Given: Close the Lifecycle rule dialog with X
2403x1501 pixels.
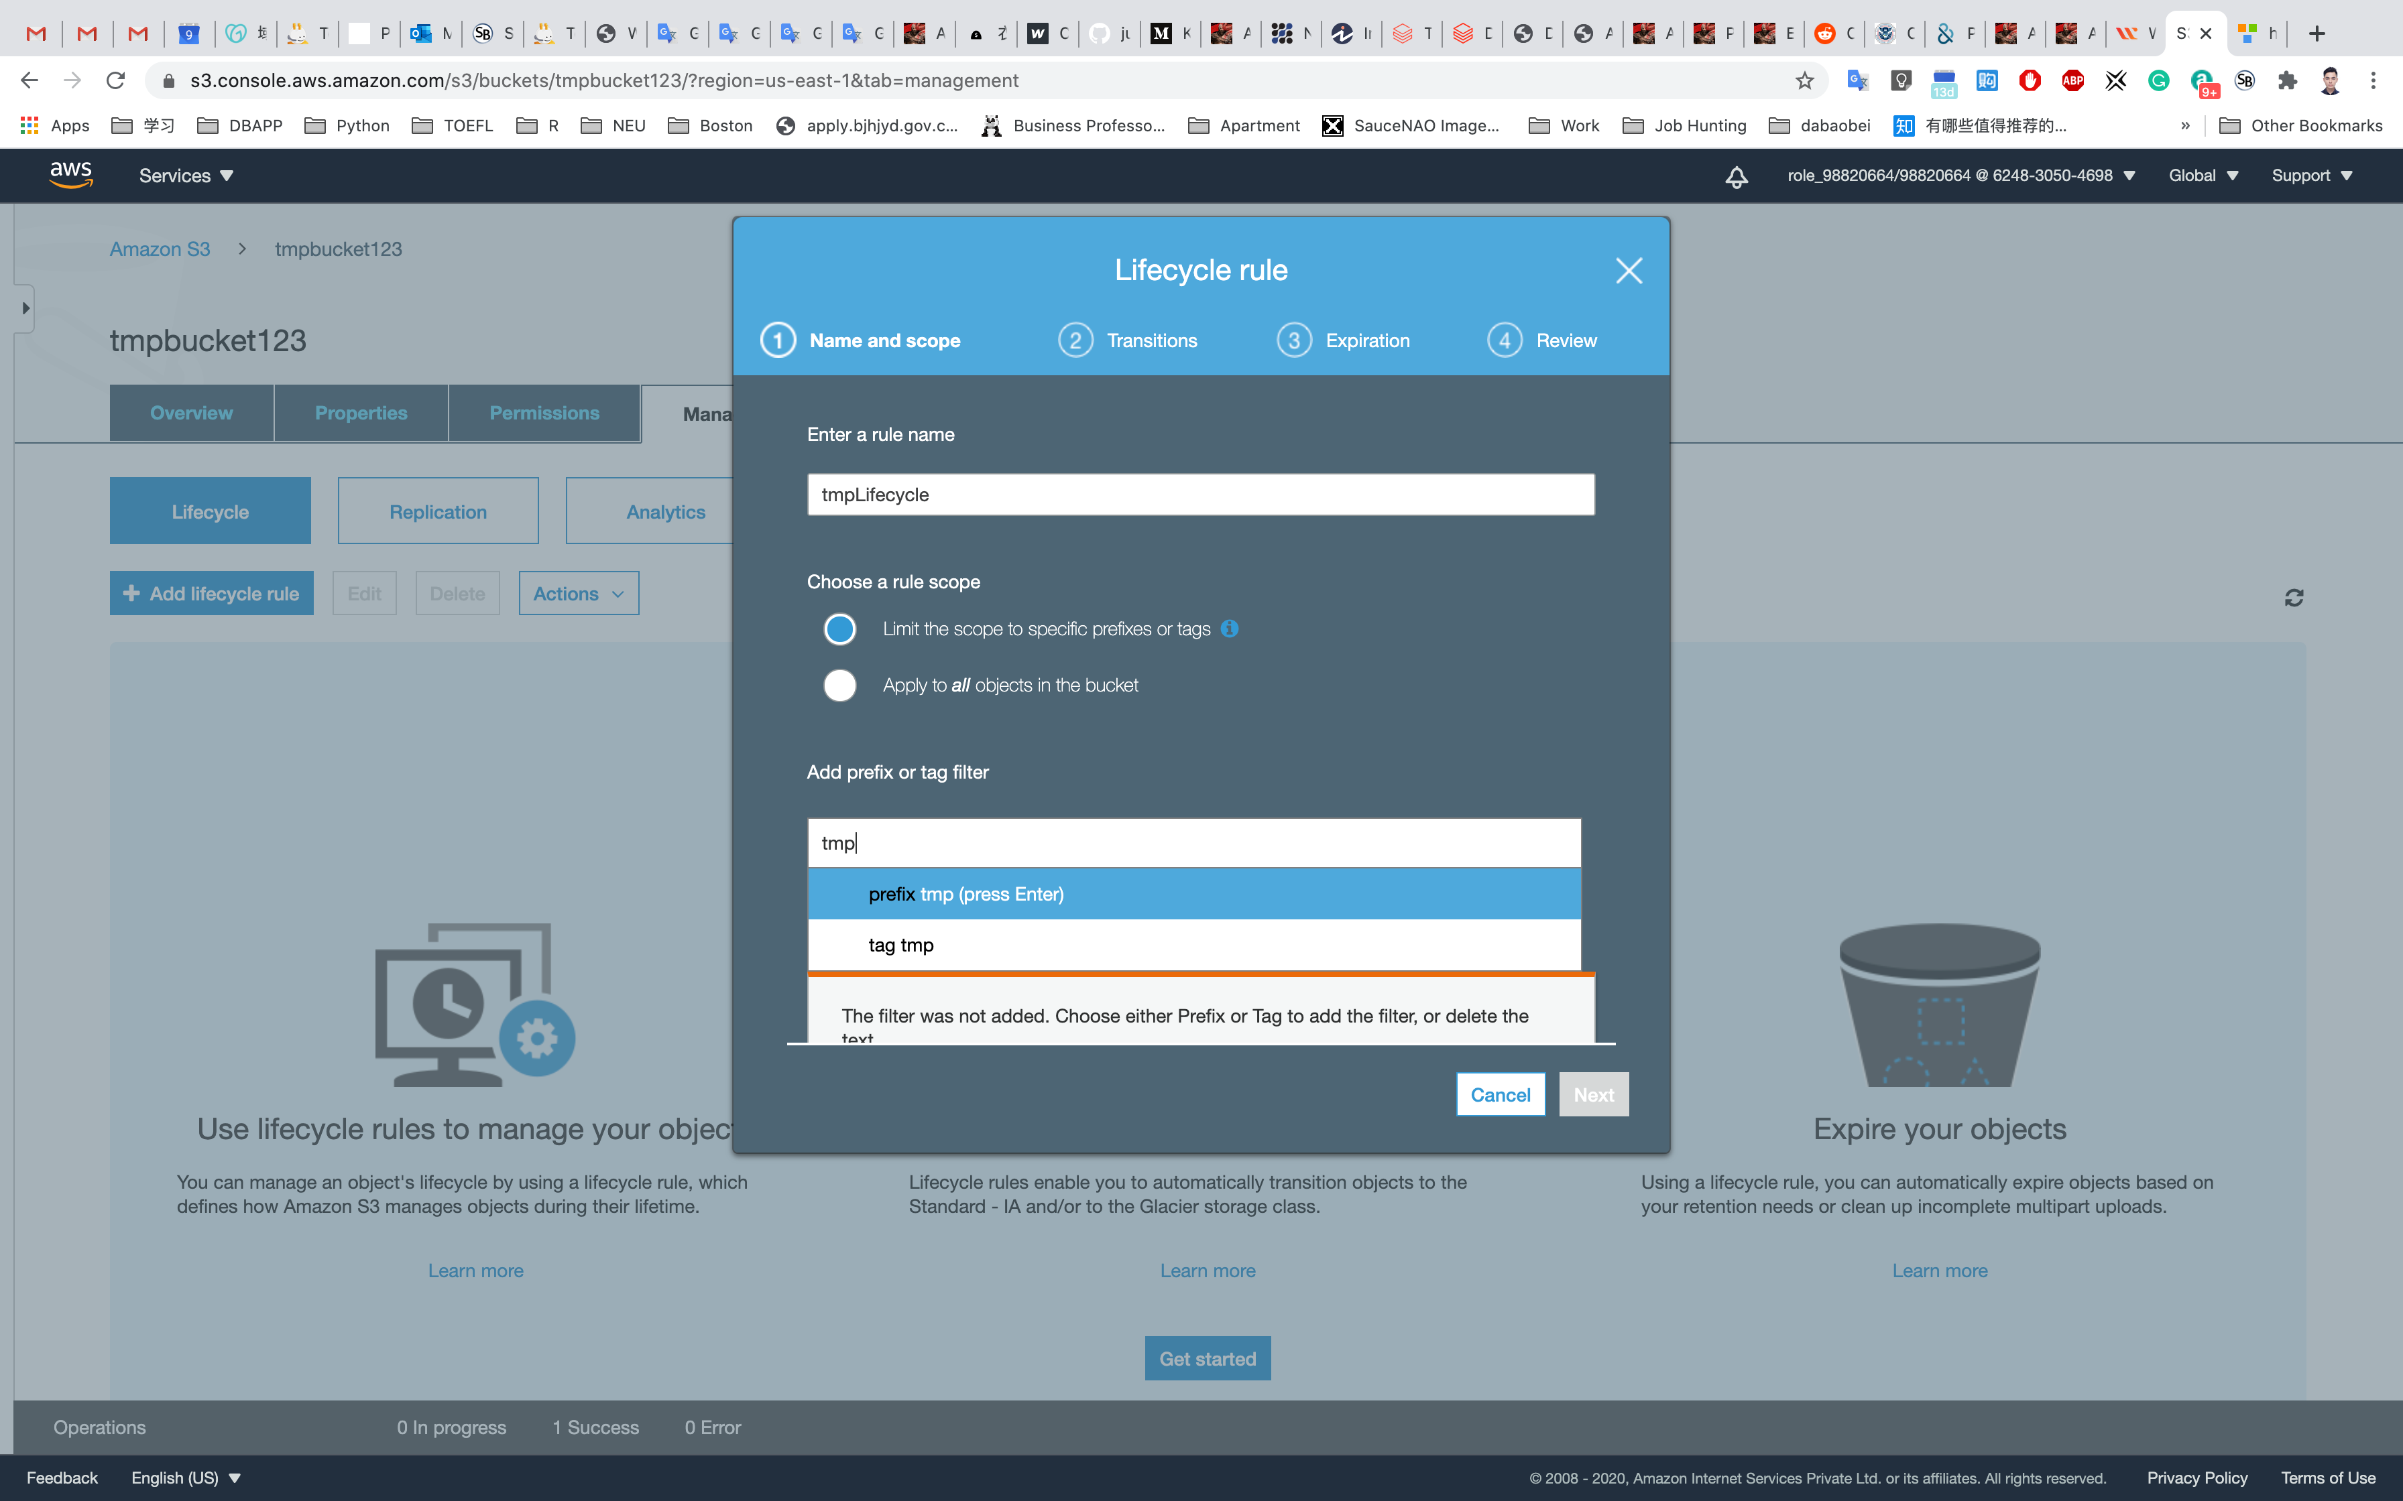Looking at the screenshot, I should (1629, 270).
